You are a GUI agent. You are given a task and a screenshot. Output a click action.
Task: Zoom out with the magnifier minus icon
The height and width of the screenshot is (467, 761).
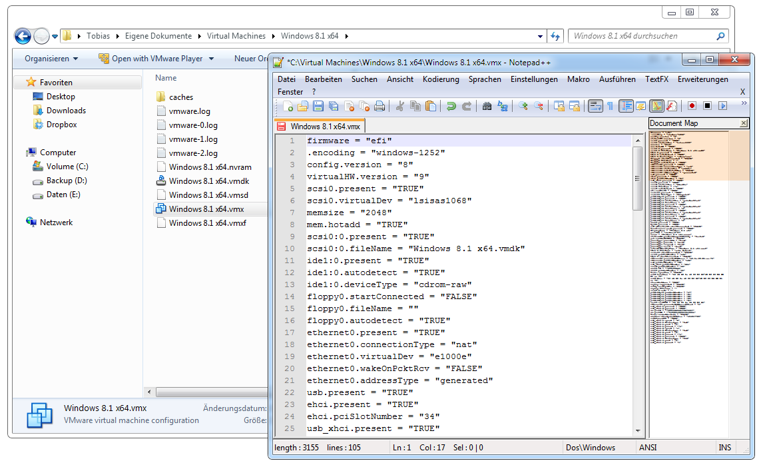point(538,106)
